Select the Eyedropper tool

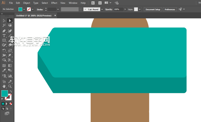click(4, 70)
